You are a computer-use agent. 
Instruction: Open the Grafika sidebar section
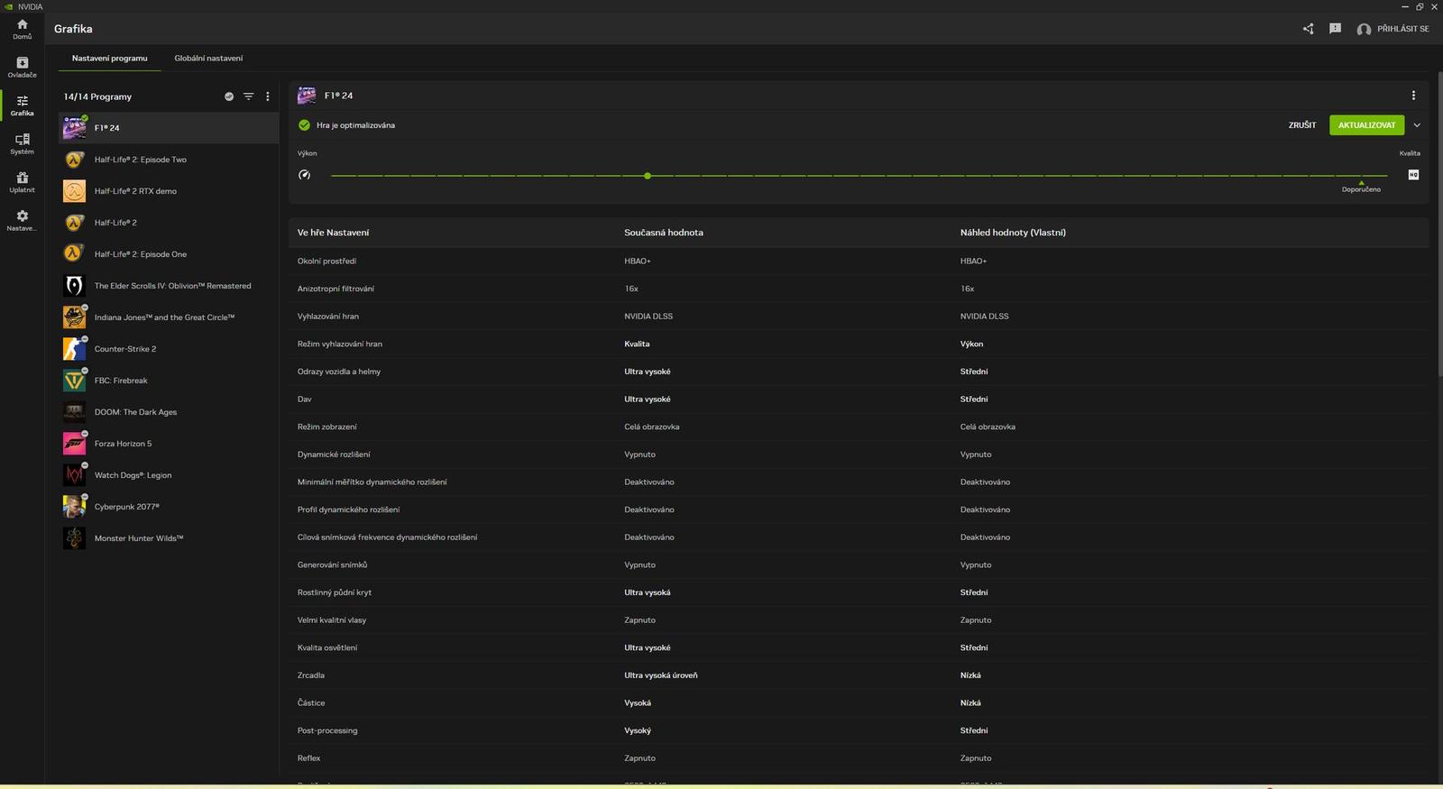coord(22,106)
